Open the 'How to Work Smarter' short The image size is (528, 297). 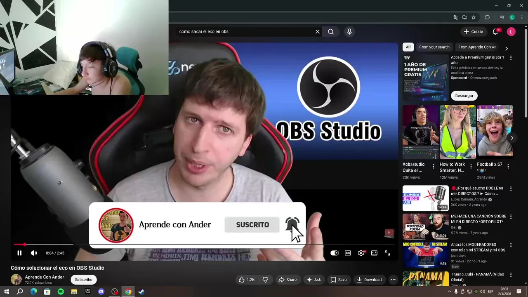(458, 132)
